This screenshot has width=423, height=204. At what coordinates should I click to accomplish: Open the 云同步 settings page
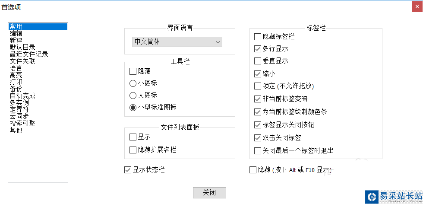point(19,116)
